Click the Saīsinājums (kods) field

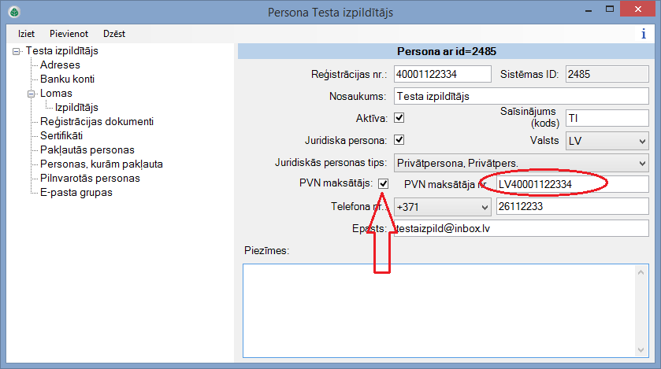pos(607,118)
